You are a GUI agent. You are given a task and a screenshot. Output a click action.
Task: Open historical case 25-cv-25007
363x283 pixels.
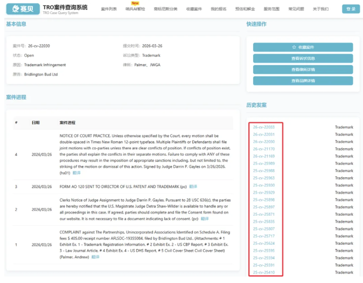click(x=264, y=229)
